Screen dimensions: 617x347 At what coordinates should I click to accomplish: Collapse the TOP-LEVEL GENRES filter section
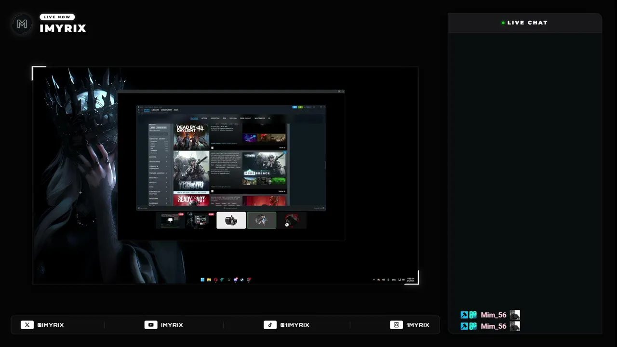pos(158,139)
